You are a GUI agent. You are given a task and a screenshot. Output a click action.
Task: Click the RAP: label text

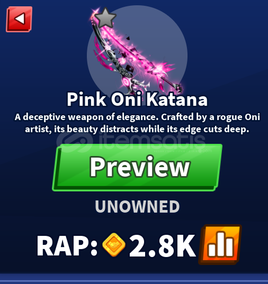pyautogui.click(x=67, y=245)
